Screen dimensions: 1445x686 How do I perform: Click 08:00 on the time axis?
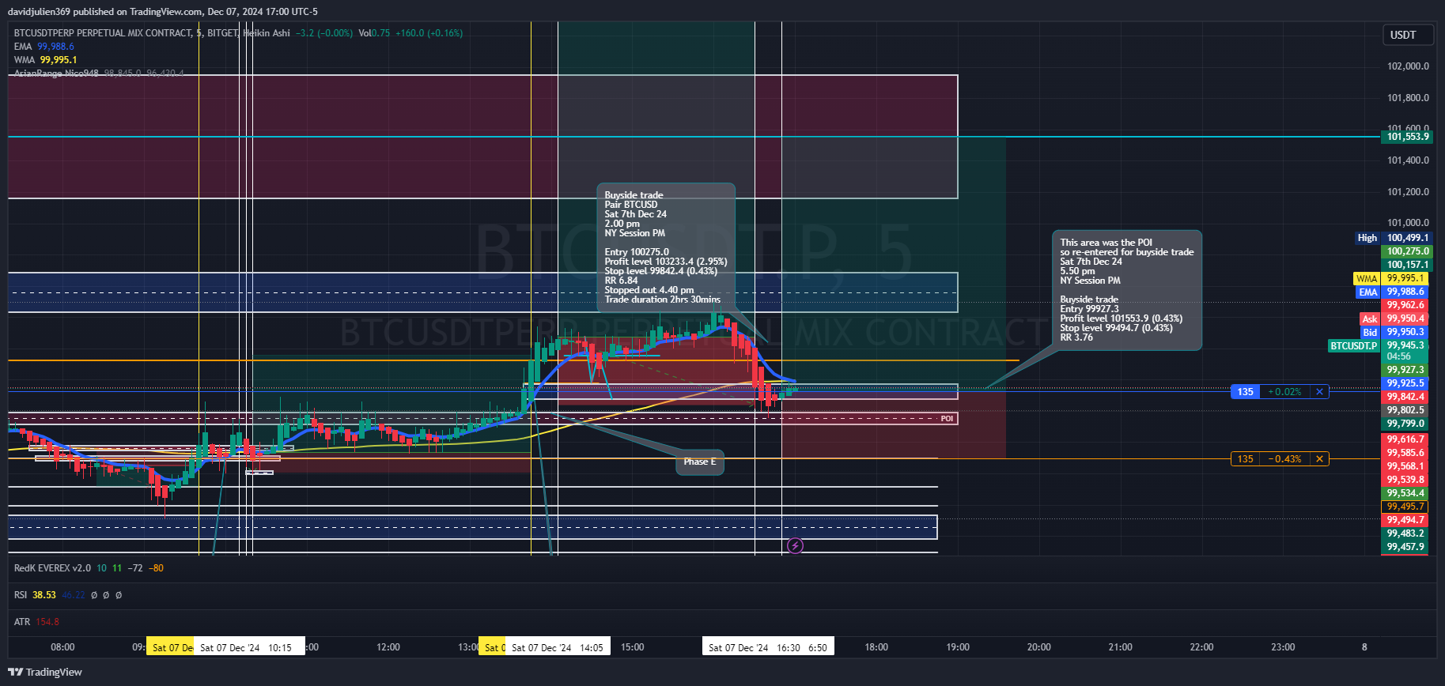(62, 647)
